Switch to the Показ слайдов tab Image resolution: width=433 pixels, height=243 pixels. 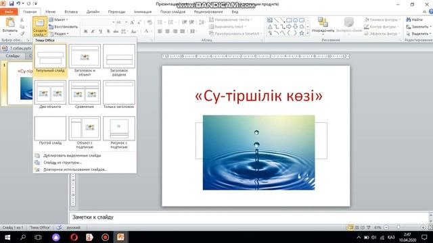173,12
